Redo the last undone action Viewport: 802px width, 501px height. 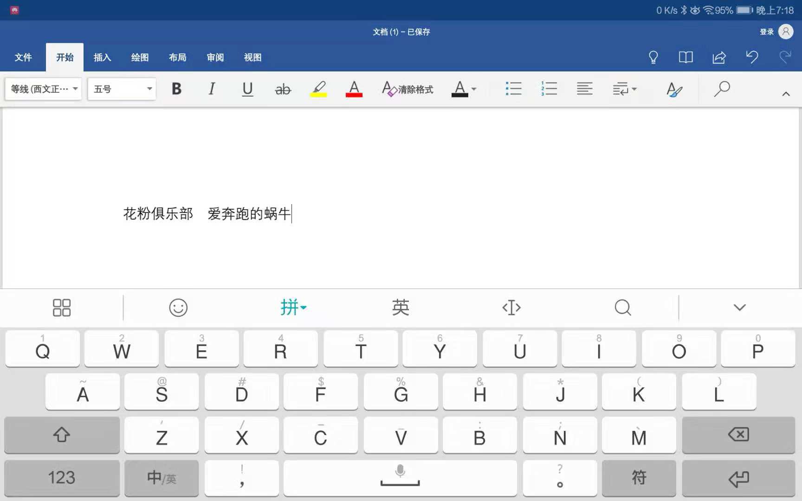tap(785, 57)
